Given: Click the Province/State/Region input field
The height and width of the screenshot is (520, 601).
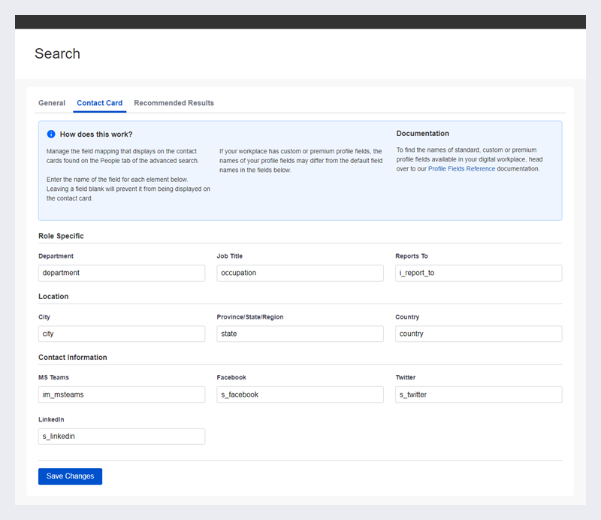Looking at the screenshot, I should click(x=300, y=334).
